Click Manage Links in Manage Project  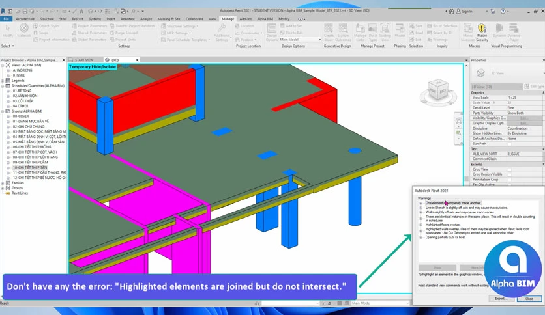coord(360,33)
